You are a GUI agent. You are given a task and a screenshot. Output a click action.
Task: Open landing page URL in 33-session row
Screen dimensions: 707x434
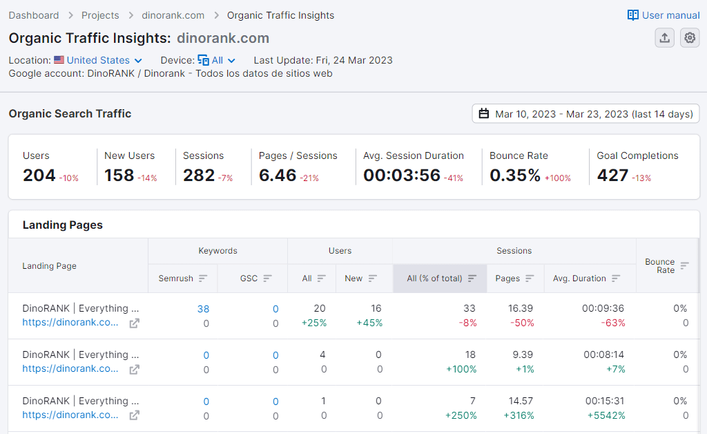tap(70, 323)
